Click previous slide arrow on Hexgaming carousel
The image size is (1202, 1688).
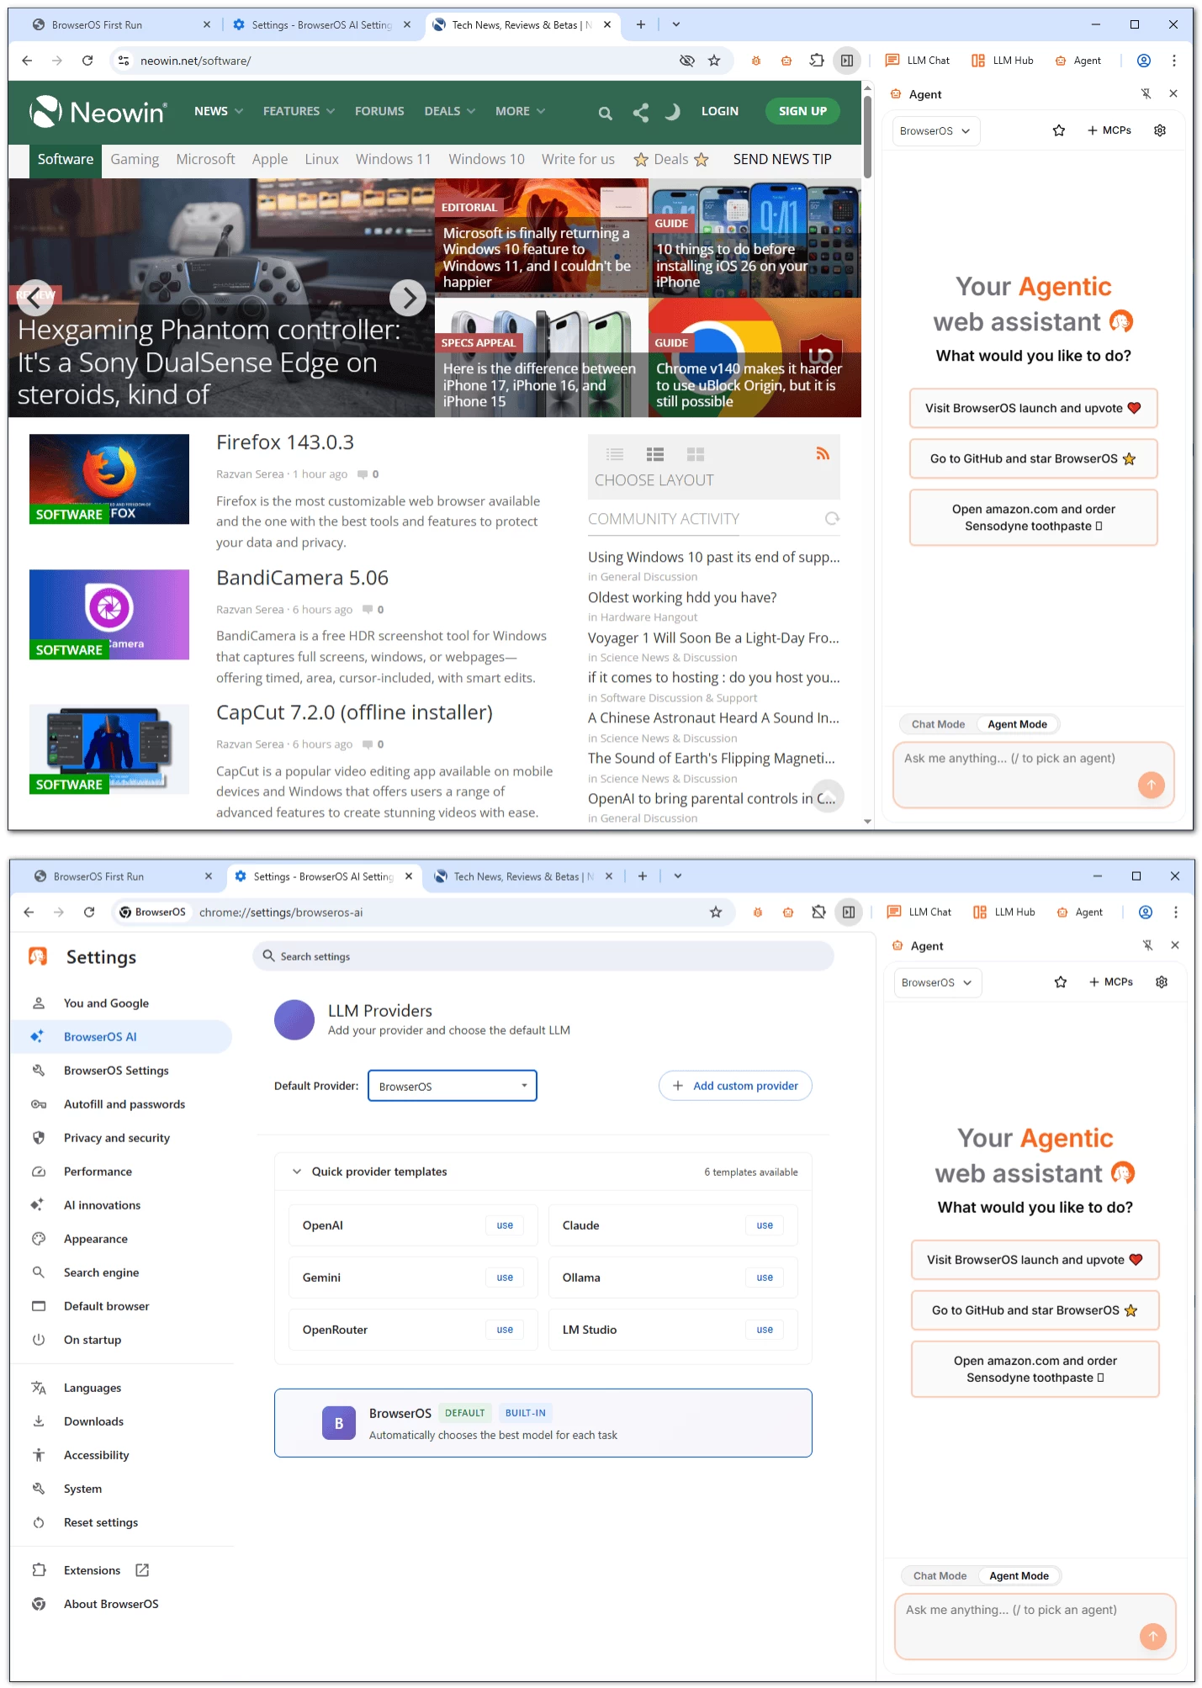[34, 298]
